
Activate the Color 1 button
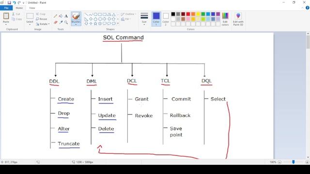[156, 19]
